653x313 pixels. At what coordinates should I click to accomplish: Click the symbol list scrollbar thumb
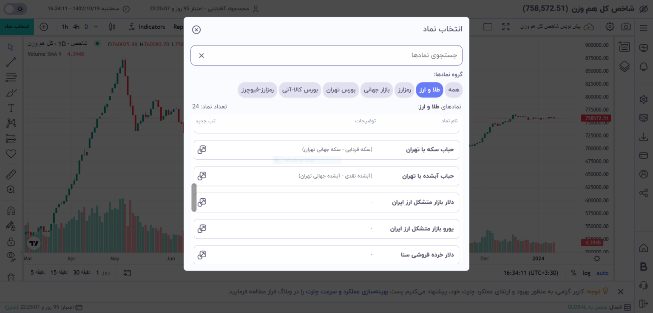(194, 197)
